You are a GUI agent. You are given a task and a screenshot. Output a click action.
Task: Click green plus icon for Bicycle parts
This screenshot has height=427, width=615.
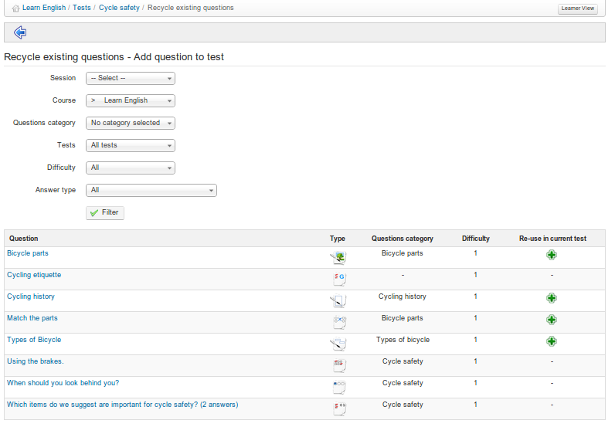pyautogui.click(x=552, y=255)
